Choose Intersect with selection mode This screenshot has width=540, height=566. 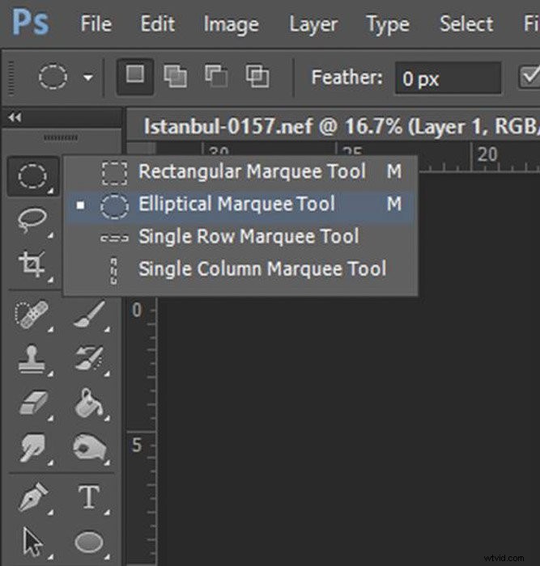tap(257, 76)
